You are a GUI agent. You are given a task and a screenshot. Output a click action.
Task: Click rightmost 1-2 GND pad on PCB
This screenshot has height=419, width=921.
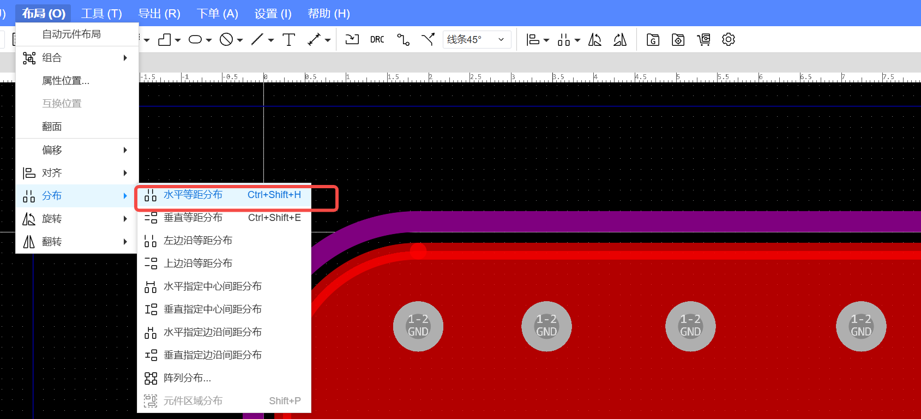point(861,326)
